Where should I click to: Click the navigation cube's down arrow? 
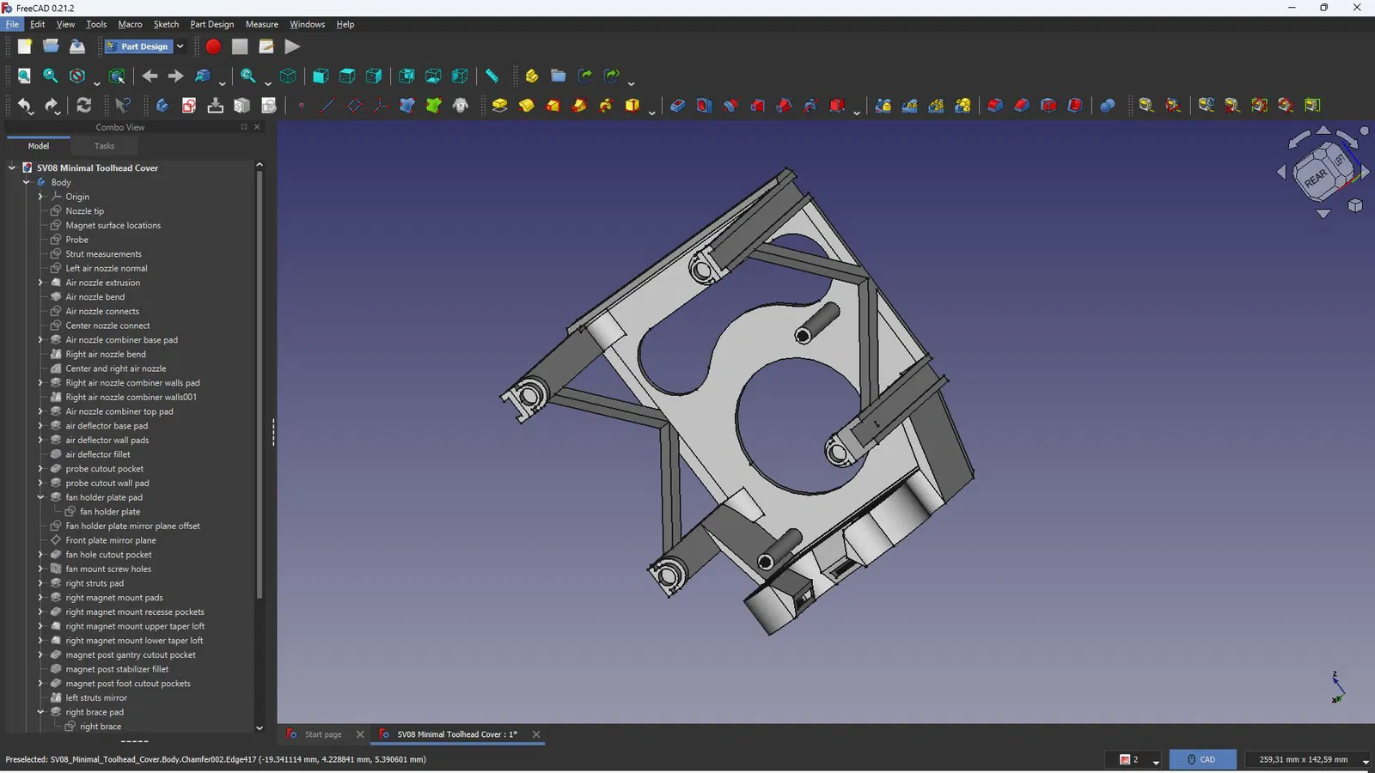pos(1323,213)
